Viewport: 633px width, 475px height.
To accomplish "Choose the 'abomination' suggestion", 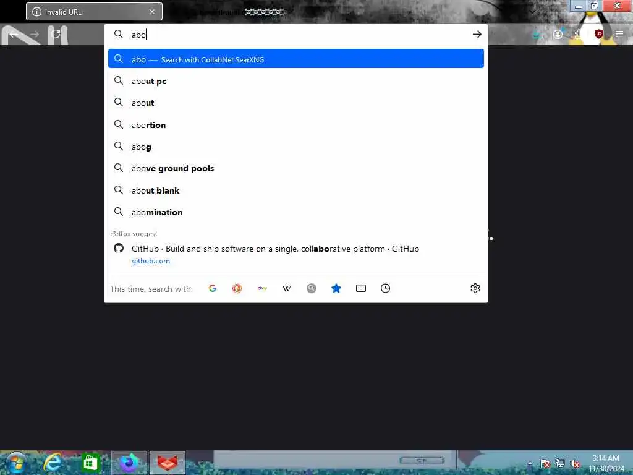I will [295, 212].
